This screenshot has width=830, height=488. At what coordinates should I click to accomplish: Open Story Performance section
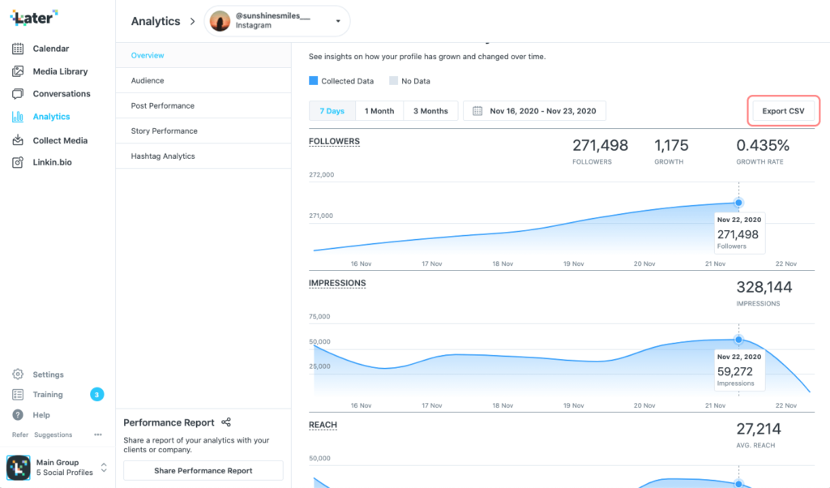point(203,131)
